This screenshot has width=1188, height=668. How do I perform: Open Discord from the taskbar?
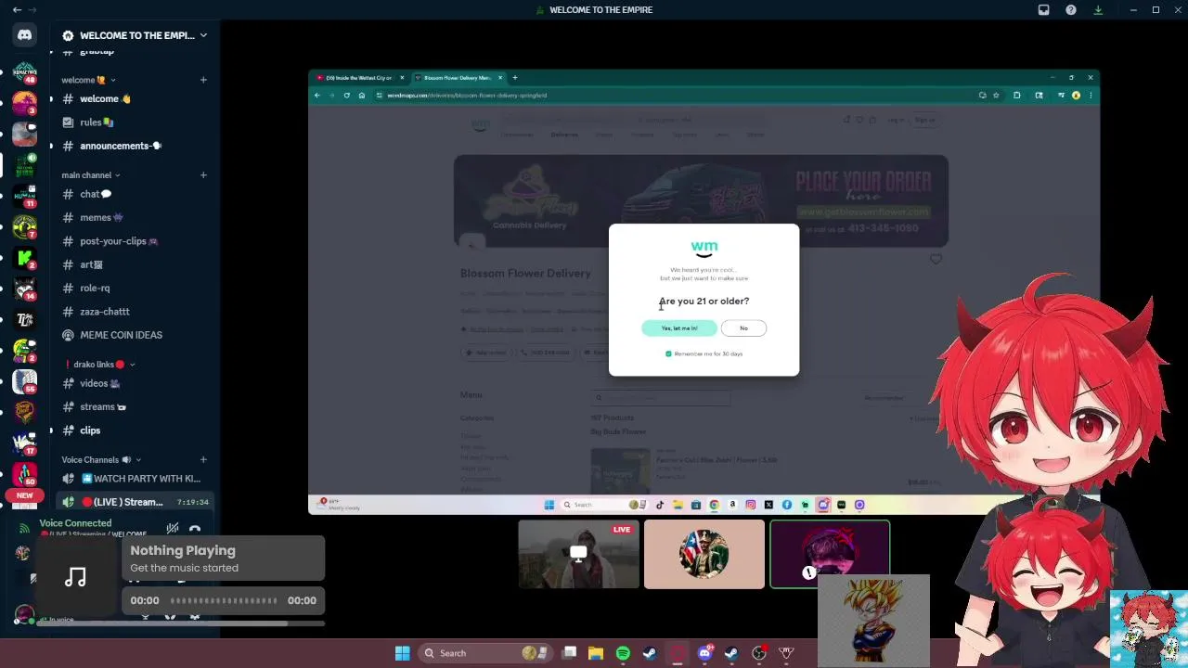[x=704, y=653]
